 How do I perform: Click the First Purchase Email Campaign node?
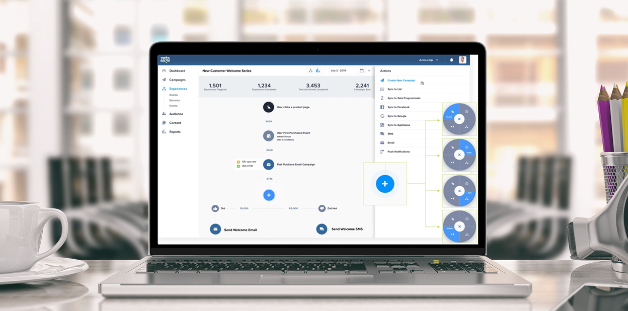[x=269, y=165]
